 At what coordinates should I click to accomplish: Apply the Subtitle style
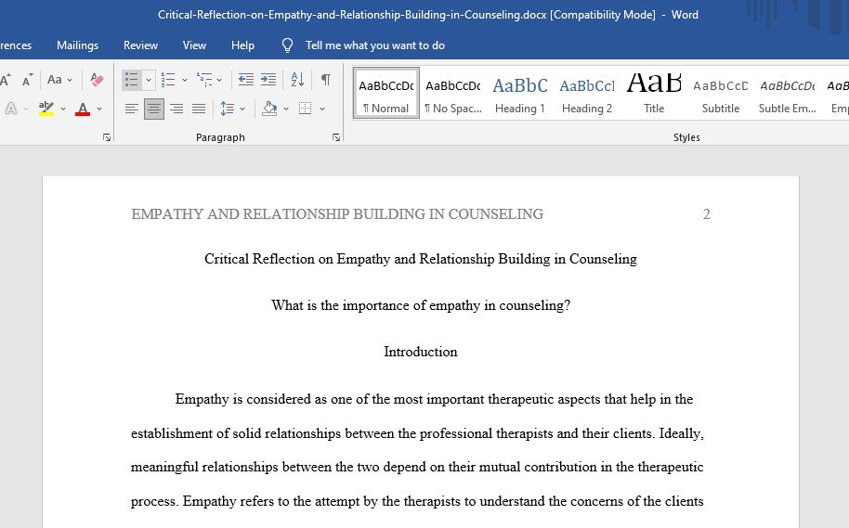point(721,93)
